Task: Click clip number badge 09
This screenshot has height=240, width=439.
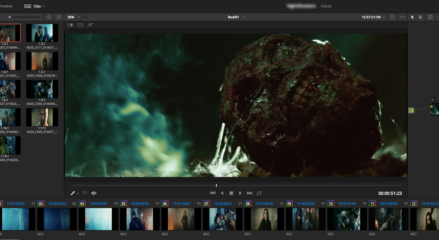Action: tap(289, 204)
